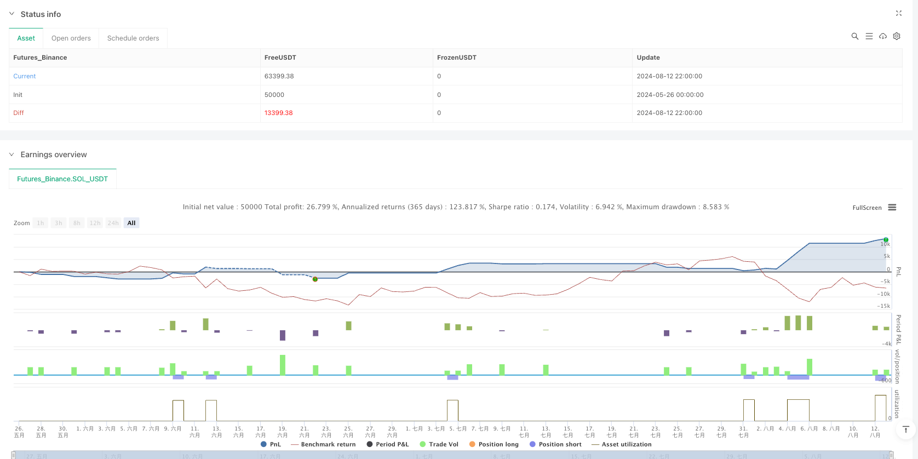Image resolution: width=918 pixels, height=459 pixels.
Task: Toggle Trade Vol series visibility
Action: coord(439,444)
